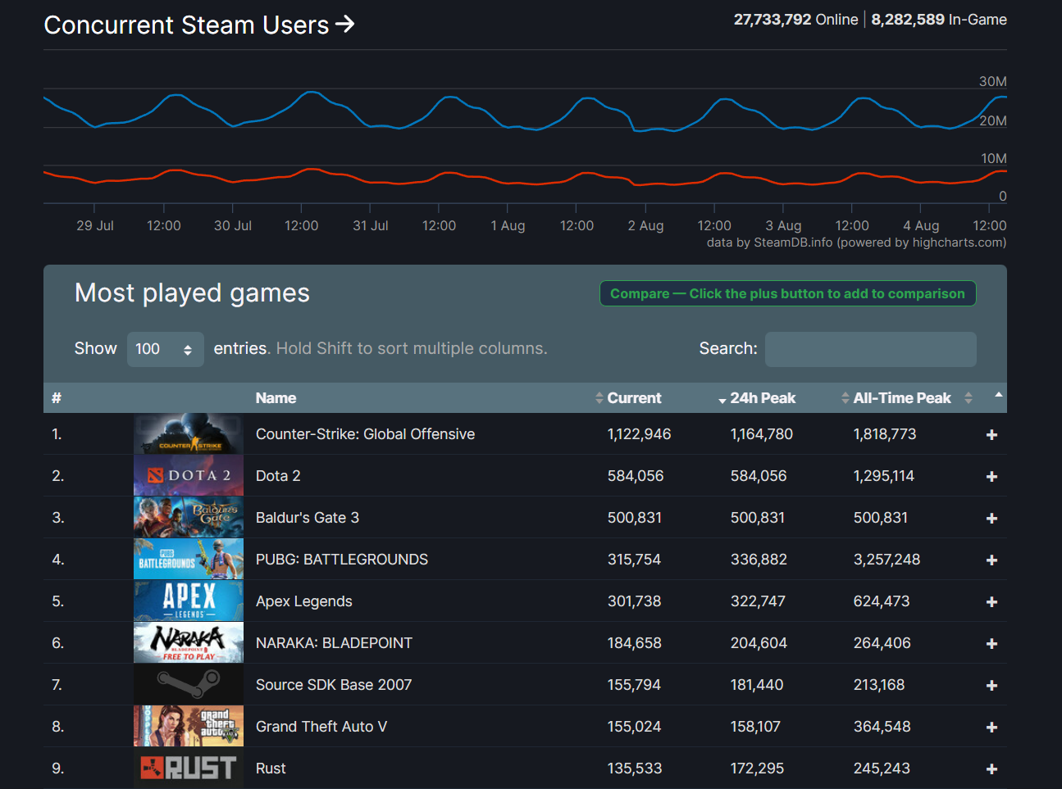Sort table by rank number column
The width and height of the screenshot is (1062, 789).
coord(57,398)
